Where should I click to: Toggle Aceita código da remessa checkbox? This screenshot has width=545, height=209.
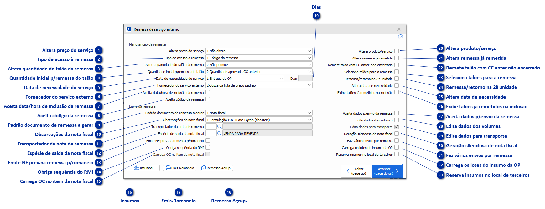tap(208, 99)
